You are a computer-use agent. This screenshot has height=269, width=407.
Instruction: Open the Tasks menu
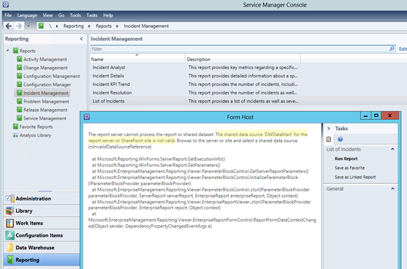[93, 15]
